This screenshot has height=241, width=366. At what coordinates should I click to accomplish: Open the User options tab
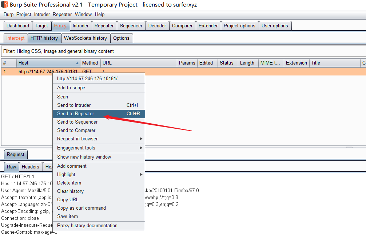275,26
